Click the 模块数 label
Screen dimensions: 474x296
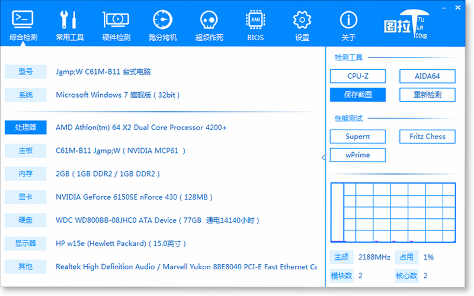[342, 275]
